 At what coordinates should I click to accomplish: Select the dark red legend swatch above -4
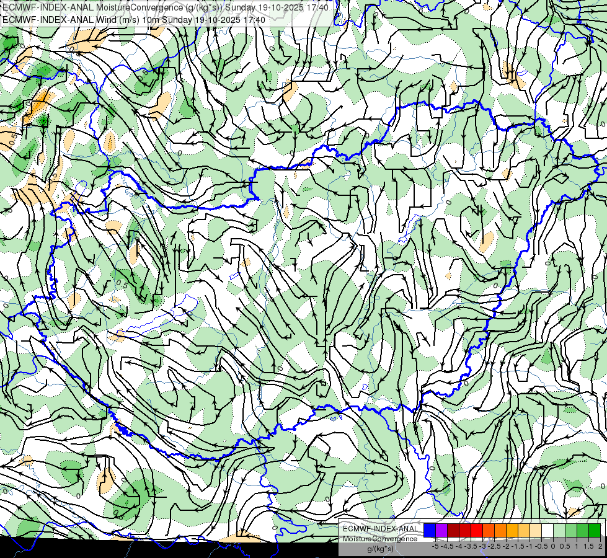pyautogui.click(x=453, y=530)
